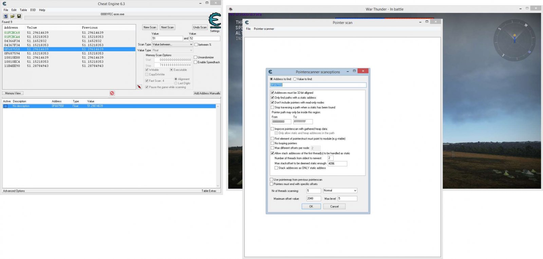Open the Scan Type dropdown

click(172, 44)
